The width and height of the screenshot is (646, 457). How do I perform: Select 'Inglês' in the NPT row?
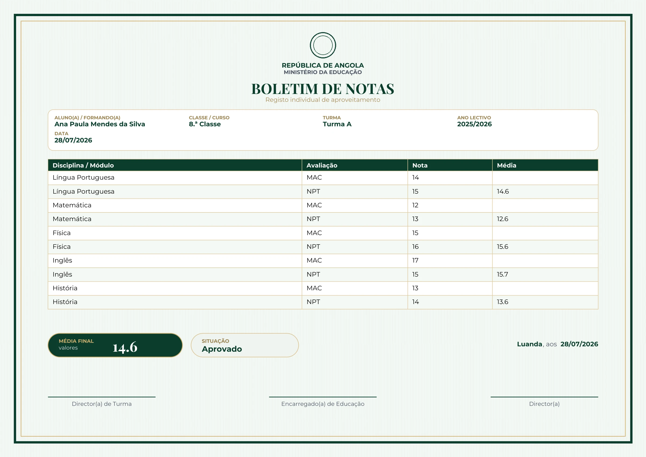pos(62,274)
